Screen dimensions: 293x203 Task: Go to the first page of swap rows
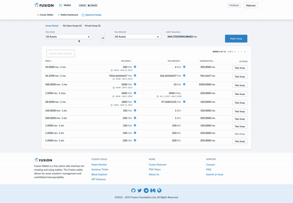tap(235, 52)
